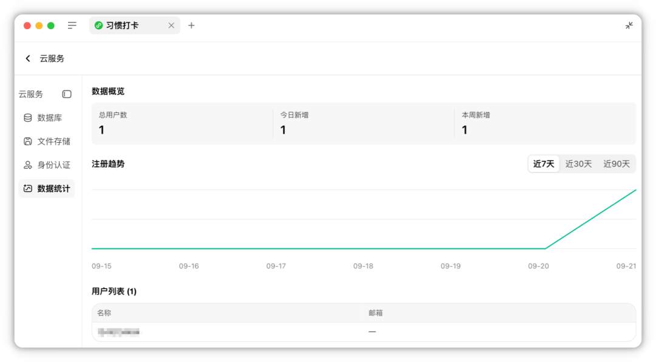Toggle the sidebar collapse icon beside 云服务
Screen dimensions: 656x362
(67, 94)
